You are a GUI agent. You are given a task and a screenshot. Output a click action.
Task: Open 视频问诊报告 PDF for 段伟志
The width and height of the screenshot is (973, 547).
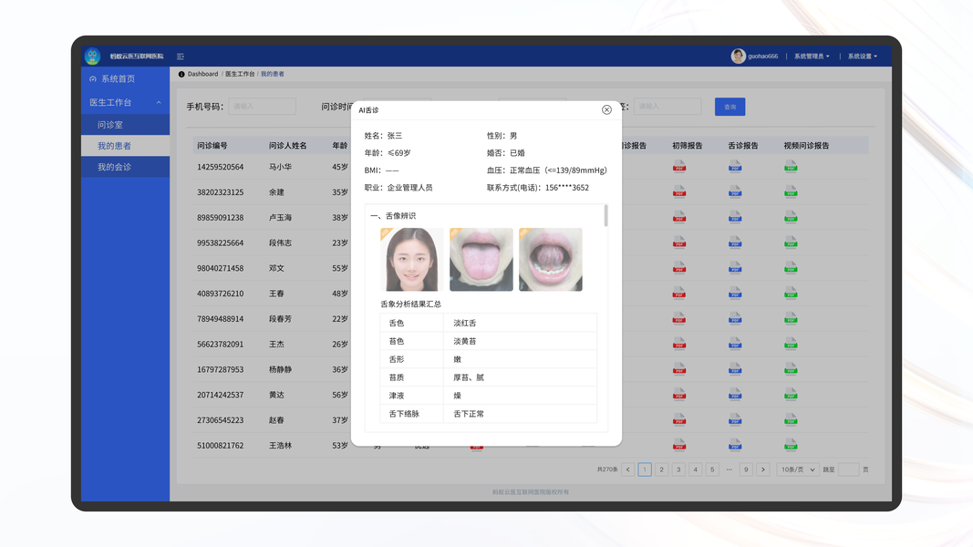tap(791, 243)
